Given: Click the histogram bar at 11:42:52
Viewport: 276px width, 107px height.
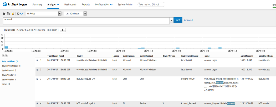Looking at the screenshot, I should tap(6, 47).
